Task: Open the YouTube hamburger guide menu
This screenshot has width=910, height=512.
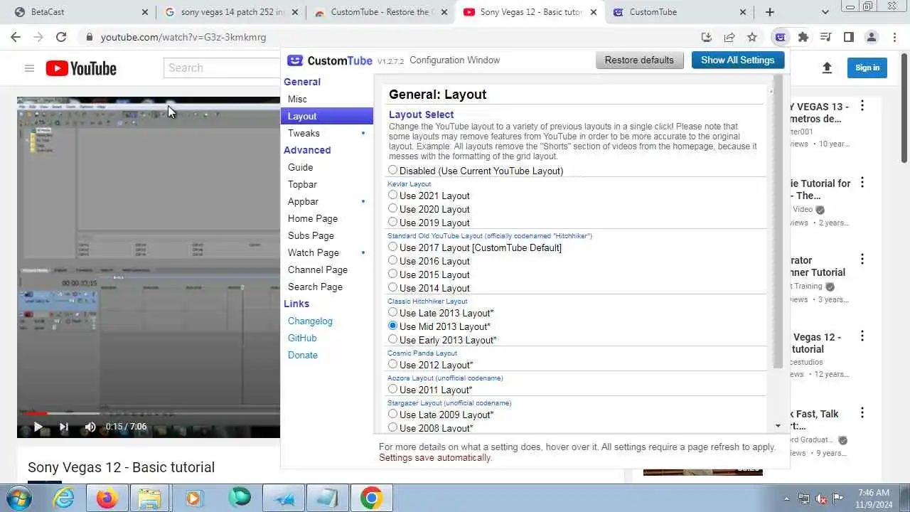Action: point(29,68)
